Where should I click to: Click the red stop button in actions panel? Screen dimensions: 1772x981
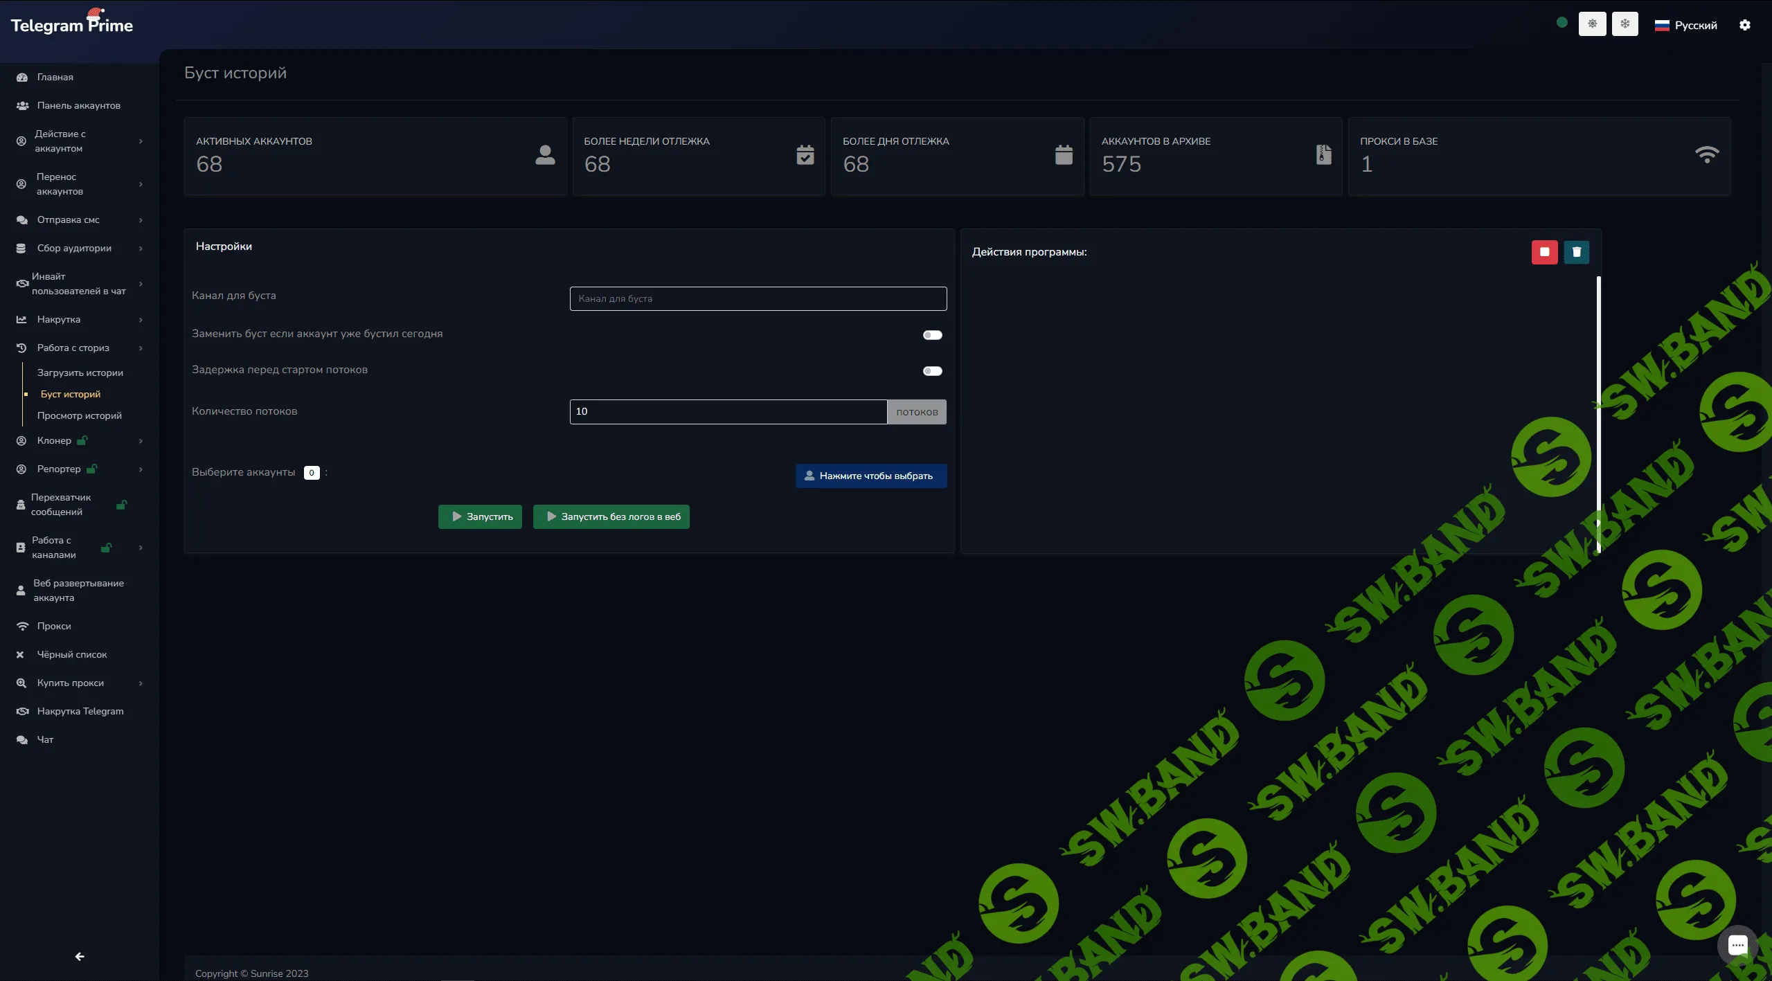click(x=1544, y=252)
